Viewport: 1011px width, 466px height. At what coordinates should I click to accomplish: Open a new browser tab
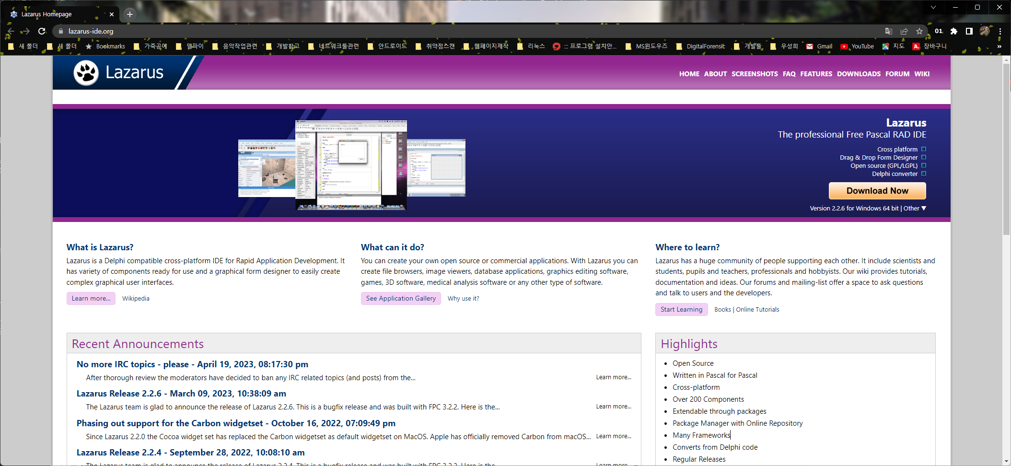point(129,14)
